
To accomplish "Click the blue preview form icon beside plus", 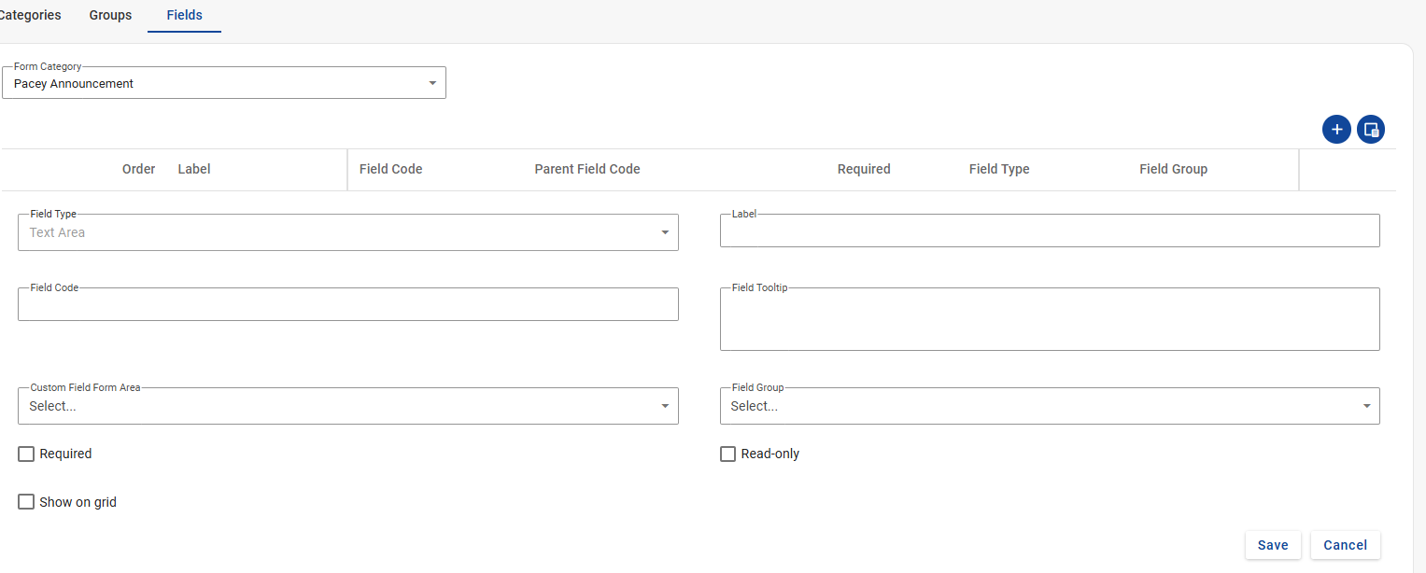I will [x=1371, y=130].
